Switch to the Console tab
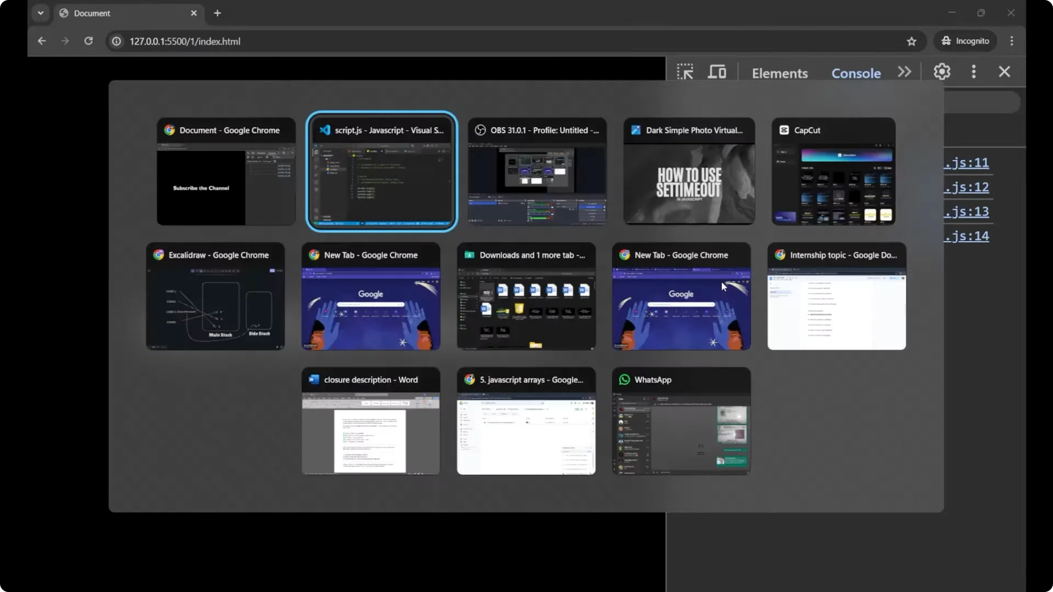This screenshot has width=1053, height=592. pos(856,73)
